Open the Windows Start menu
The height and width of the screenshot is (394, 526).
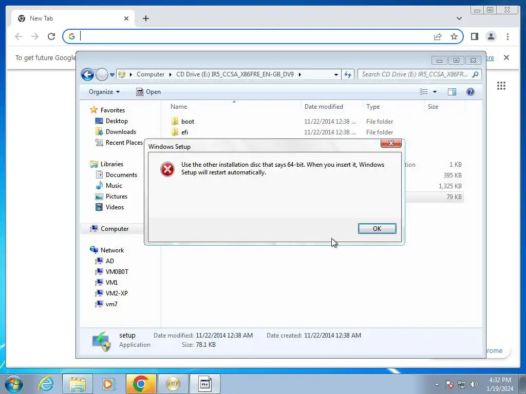(14, 384)
